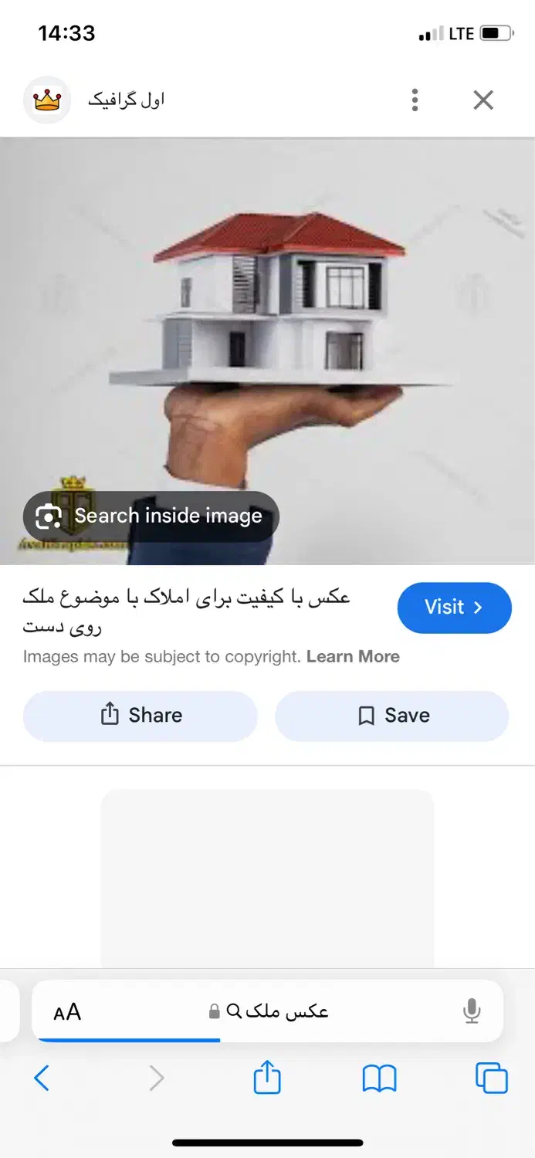
Task: Open Safari bookmarks book icon
Action: (x=379, y=1078)
